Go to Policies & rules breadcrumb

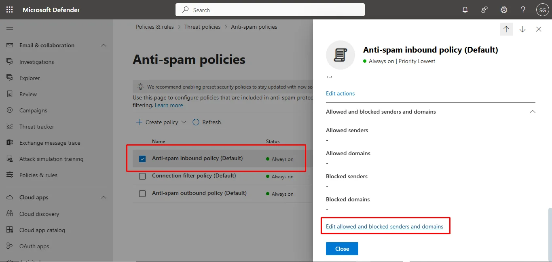(x=155, y=27)
